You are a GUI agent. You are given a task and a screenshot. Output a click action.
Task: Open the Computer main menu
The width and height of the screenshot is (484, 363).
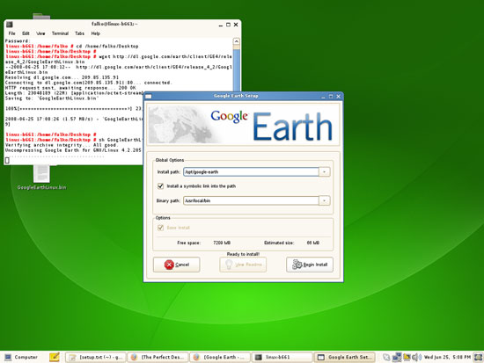(x=21, y=357)
